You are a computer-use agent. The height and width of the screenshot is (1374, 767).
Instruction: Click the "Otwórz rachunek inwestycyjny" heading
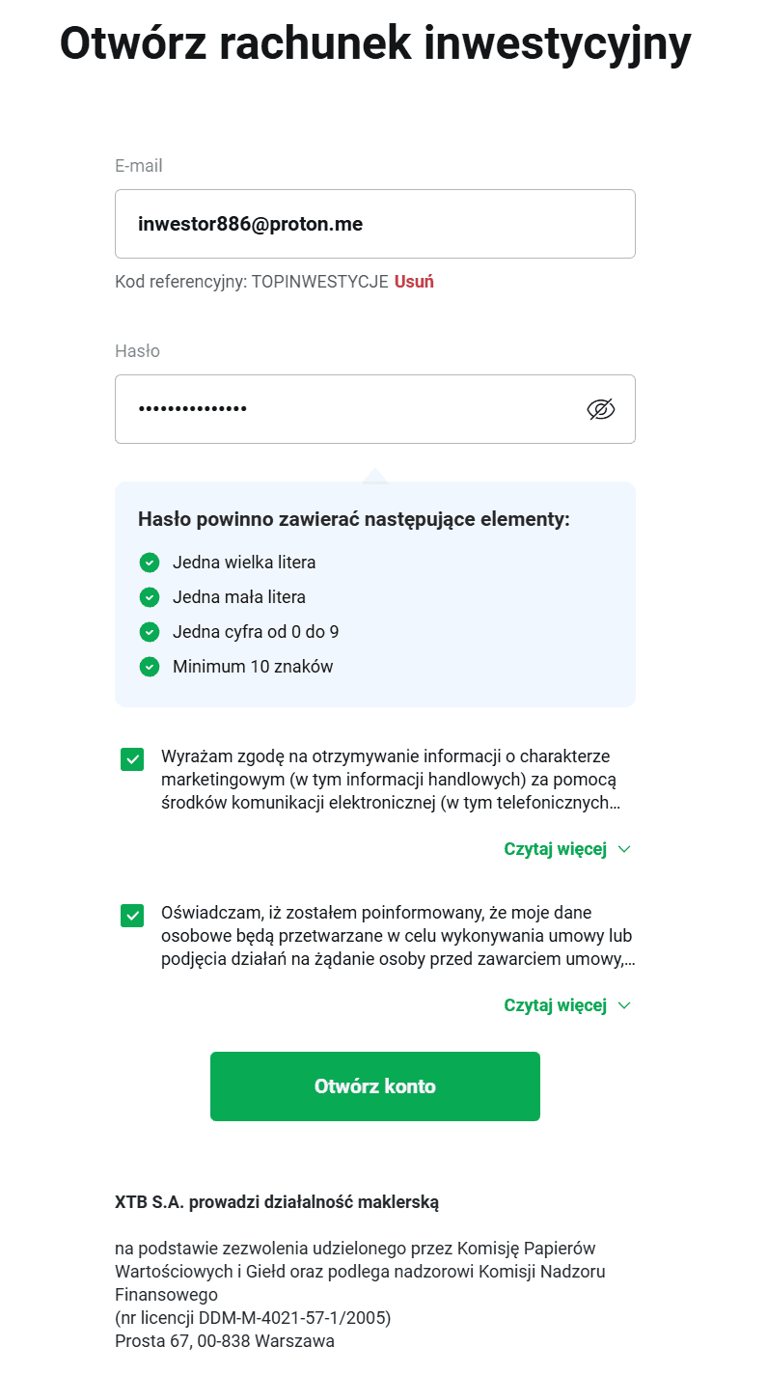[x=375, y=42]
